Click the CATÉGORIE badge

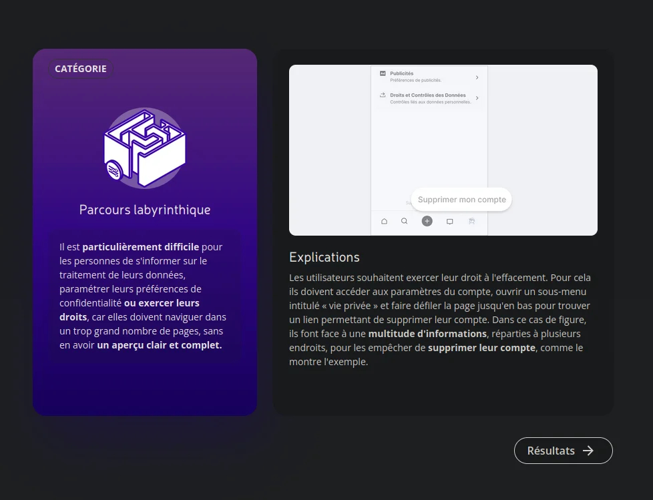[81, 69]
